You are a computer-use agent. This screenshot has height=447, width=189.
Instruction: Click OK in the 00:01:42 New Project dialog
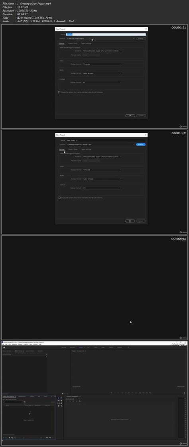click(x=130, y=221)
